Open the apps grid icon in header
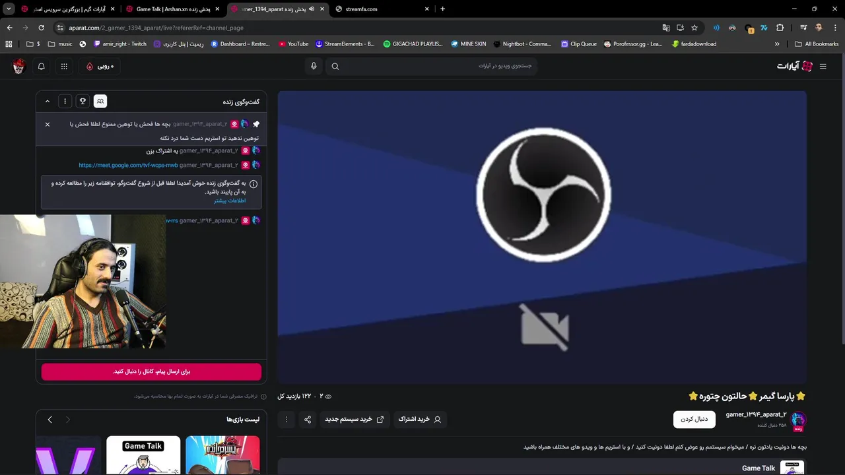Viewport: 845px width, 475px height. 64,66
